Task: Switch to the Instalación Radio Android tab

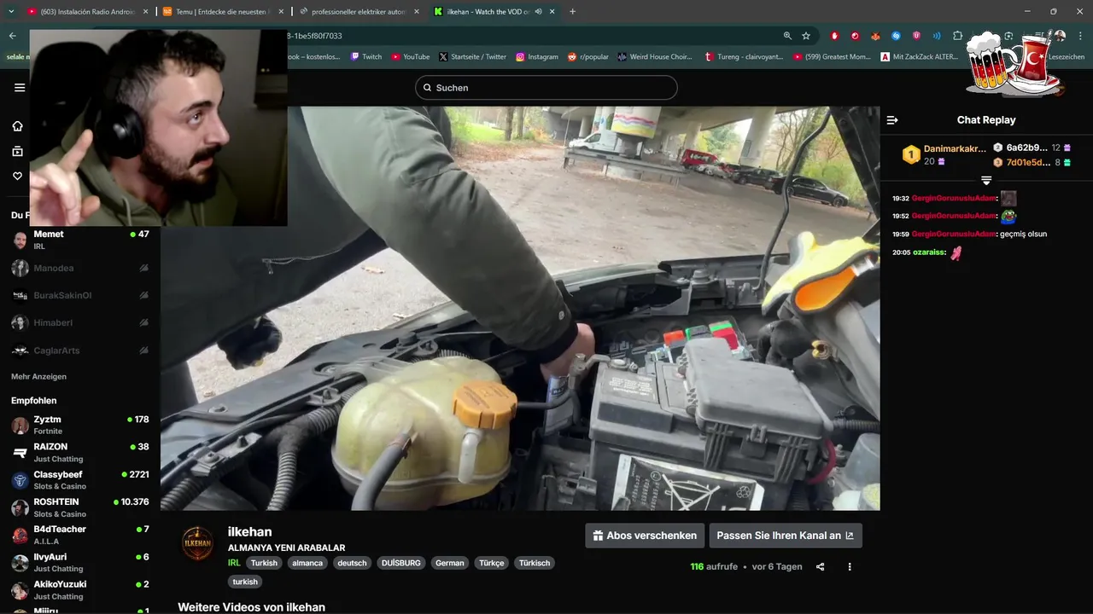Action: [86, 12]
